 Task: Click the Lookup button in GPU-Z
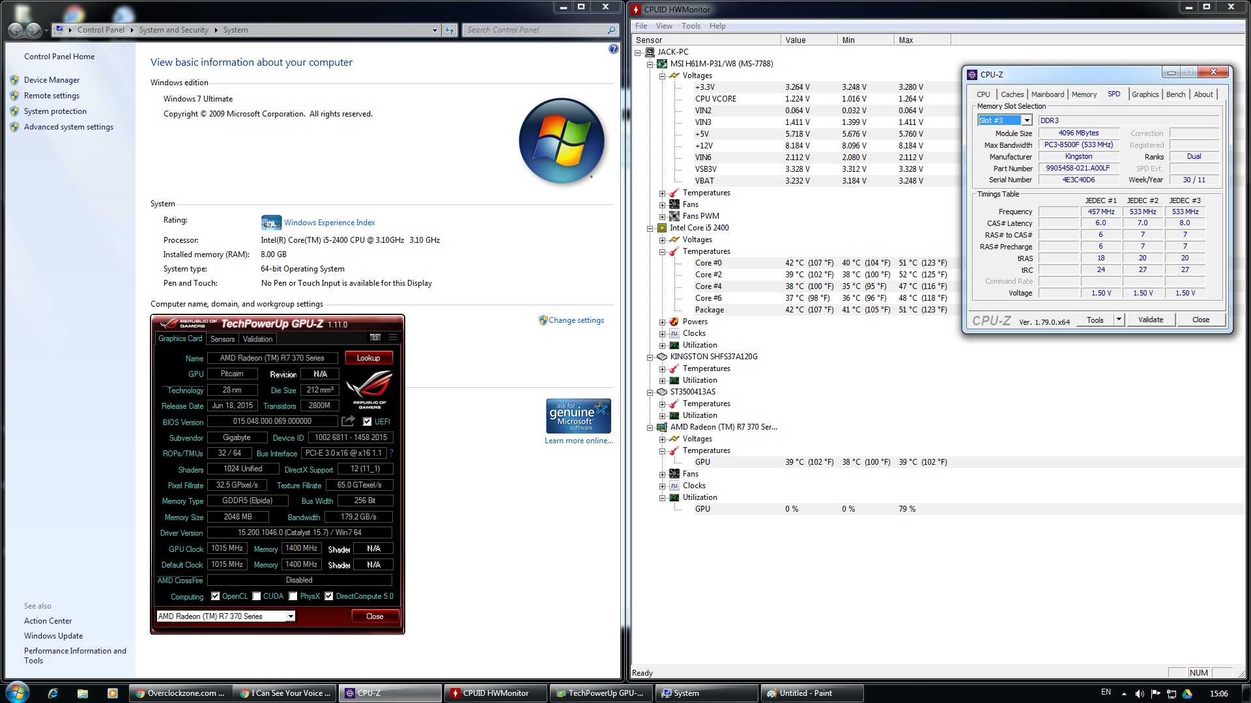point(368,358)
